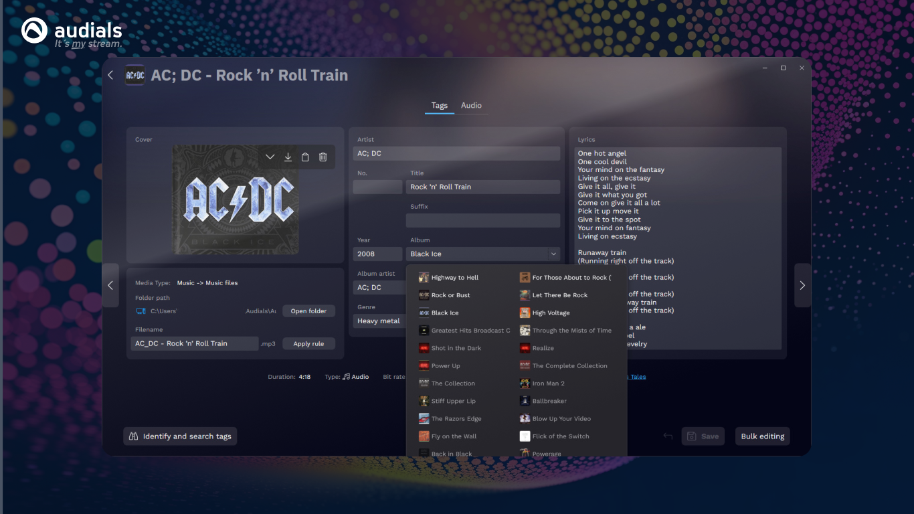Expand the cover options chevron
The width and height of the screenshot is (914, 514).
click(270, 157)
